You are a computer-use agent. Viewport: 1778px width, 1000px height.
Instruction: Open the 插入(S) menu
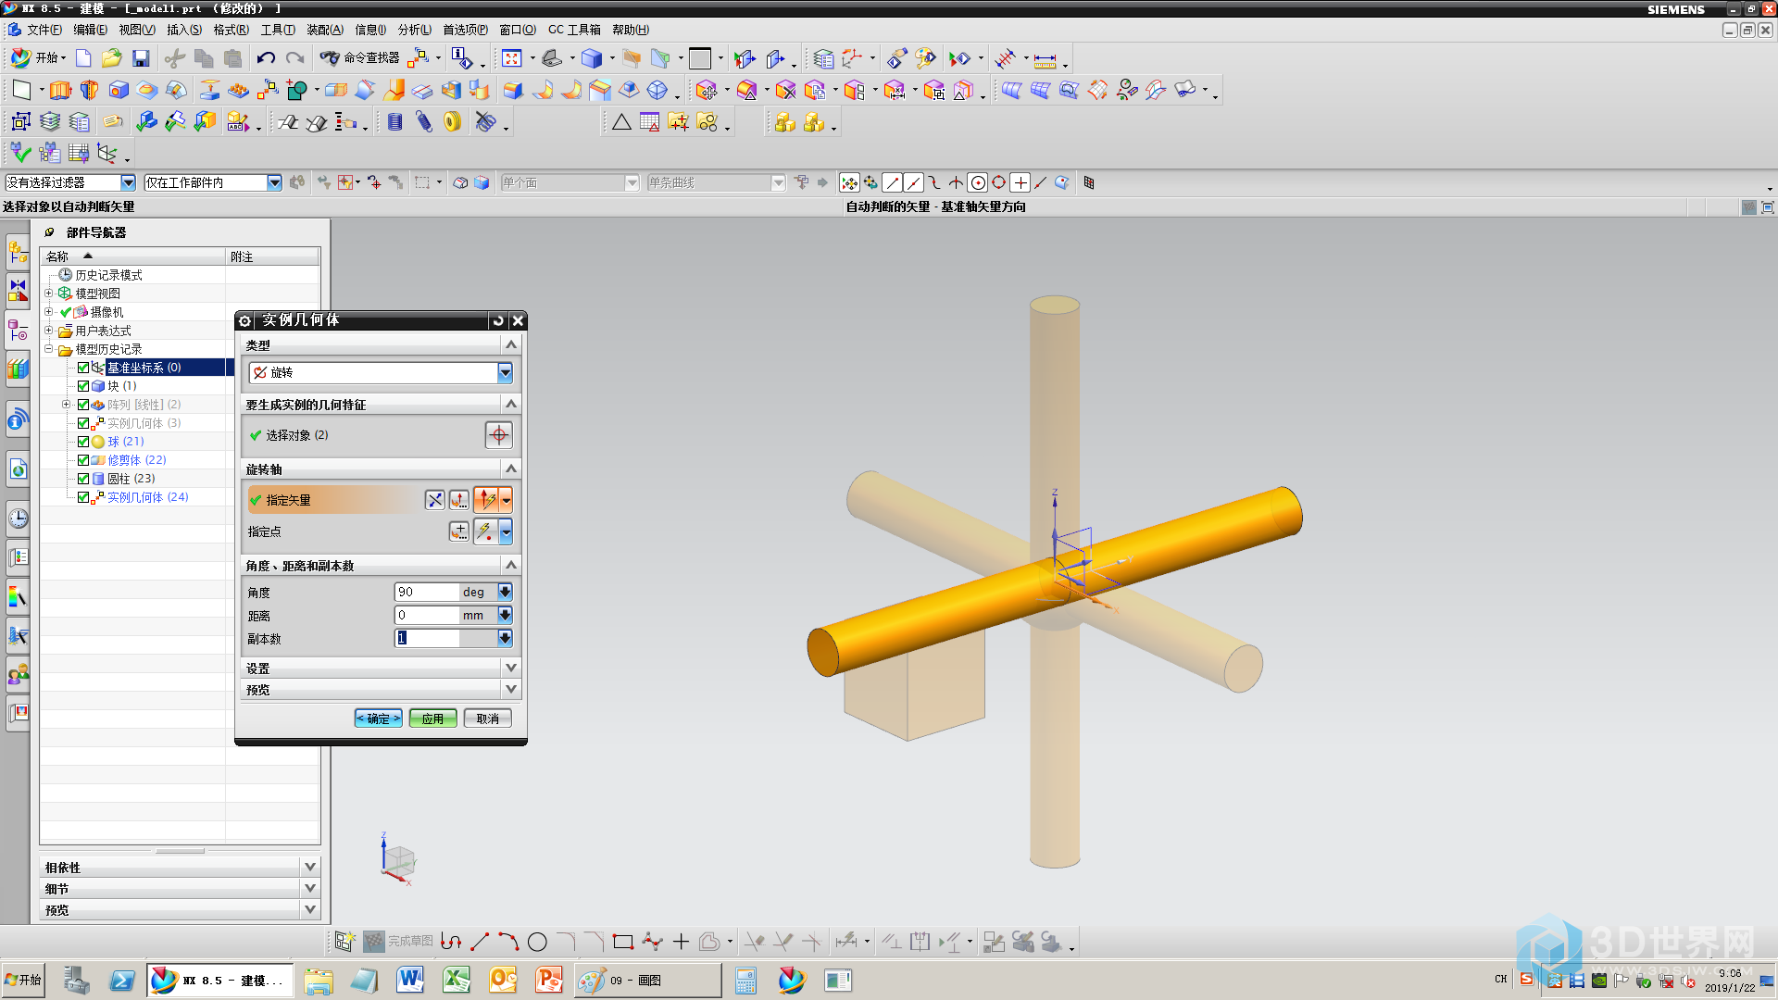(x=184, y=30)
